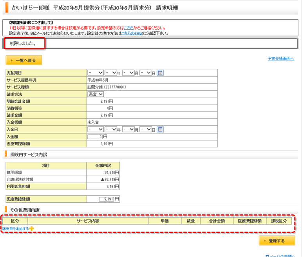
Task: Click the 介護保険給付額 row label
Action: coord(20,179)
